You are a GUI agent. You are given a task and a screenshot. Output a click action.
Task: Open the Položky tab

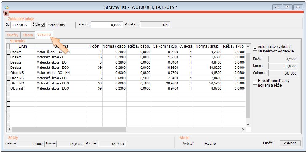click(13, 35)
